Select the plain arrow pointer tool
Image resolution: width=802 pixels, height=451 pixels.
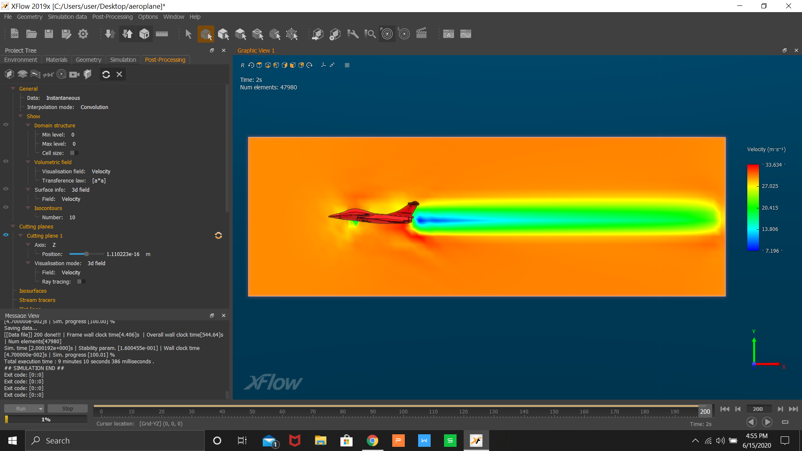pos(188,34)
